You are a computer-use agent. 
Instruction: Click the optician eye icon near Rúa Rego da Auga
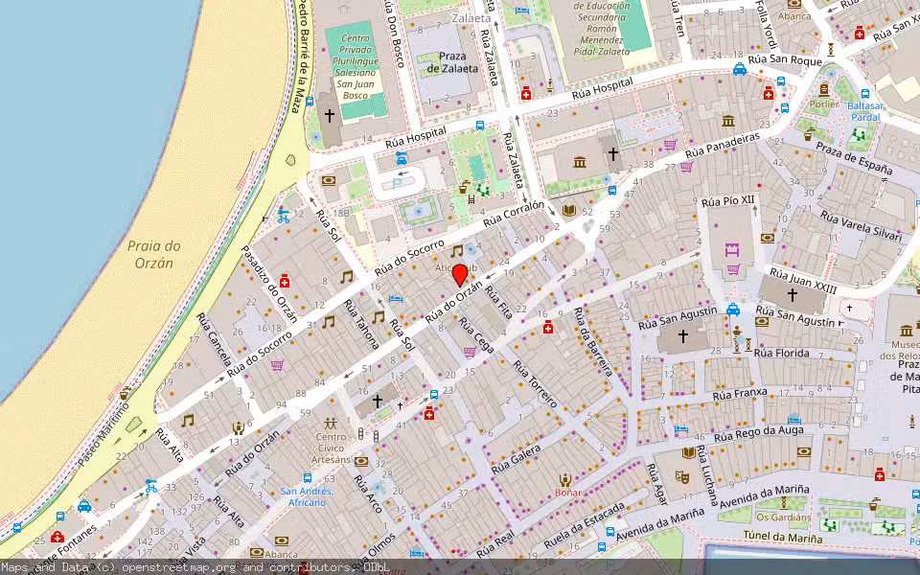(x=803, y=451)
